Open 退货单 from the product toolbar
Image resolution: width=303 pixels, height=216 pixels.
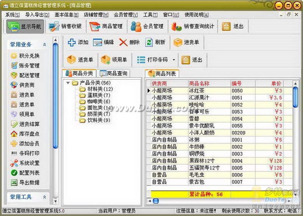tap(80, 59)
